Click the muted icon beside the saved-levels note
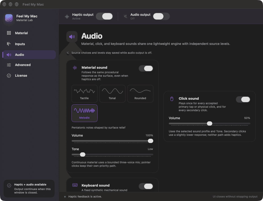 tap(68, 53)
